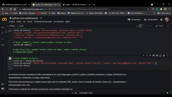
Task: Bookmark this page with the star icon
Action: pyautogui.click(x=148, y=9)
